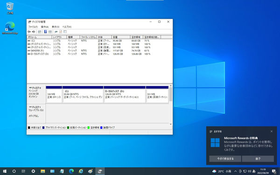280x175 pixels.
Task: Click the Back arrow in Disk Management toolbar
Action: point(29,32)
